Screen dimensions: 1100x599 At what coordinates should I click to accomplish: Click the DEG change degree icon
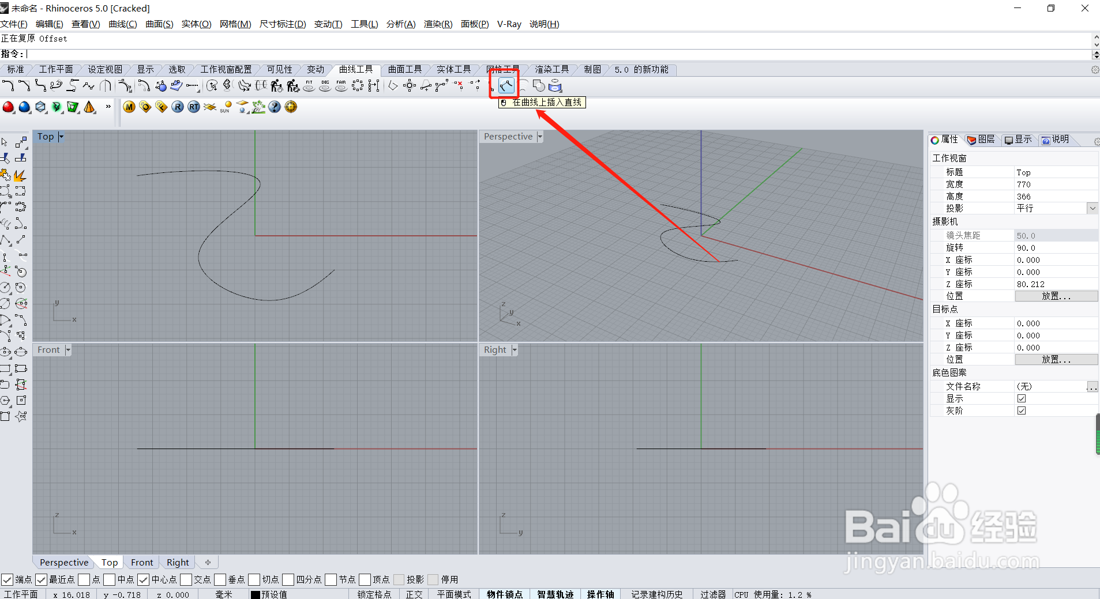point(325,86)
